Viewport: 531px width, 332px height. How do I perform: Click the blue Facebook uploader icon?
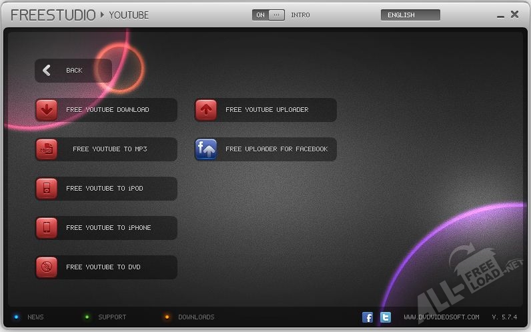coord(206,149)
